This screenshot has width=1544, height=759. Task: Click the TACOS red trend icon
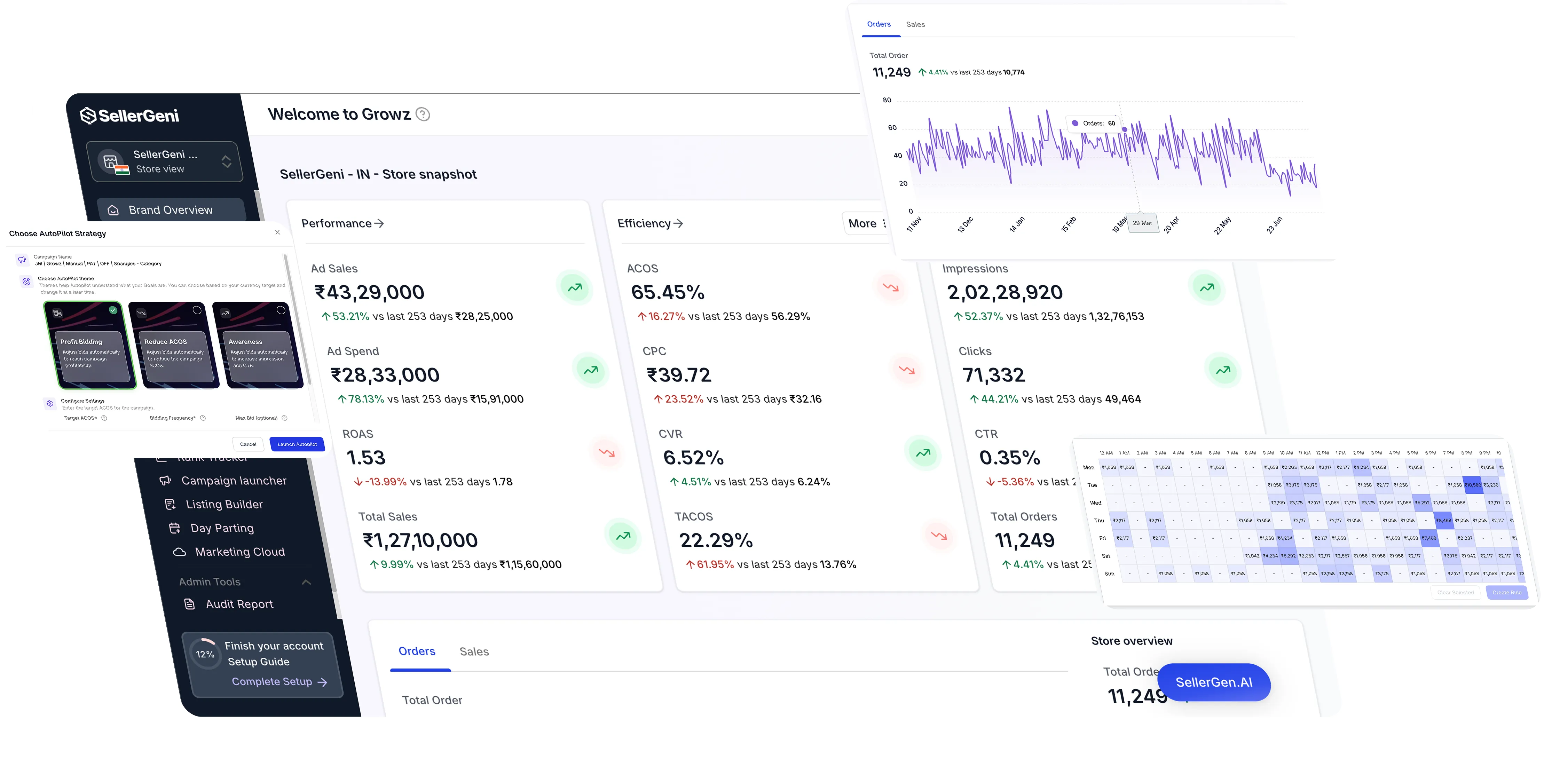[939, 536]
